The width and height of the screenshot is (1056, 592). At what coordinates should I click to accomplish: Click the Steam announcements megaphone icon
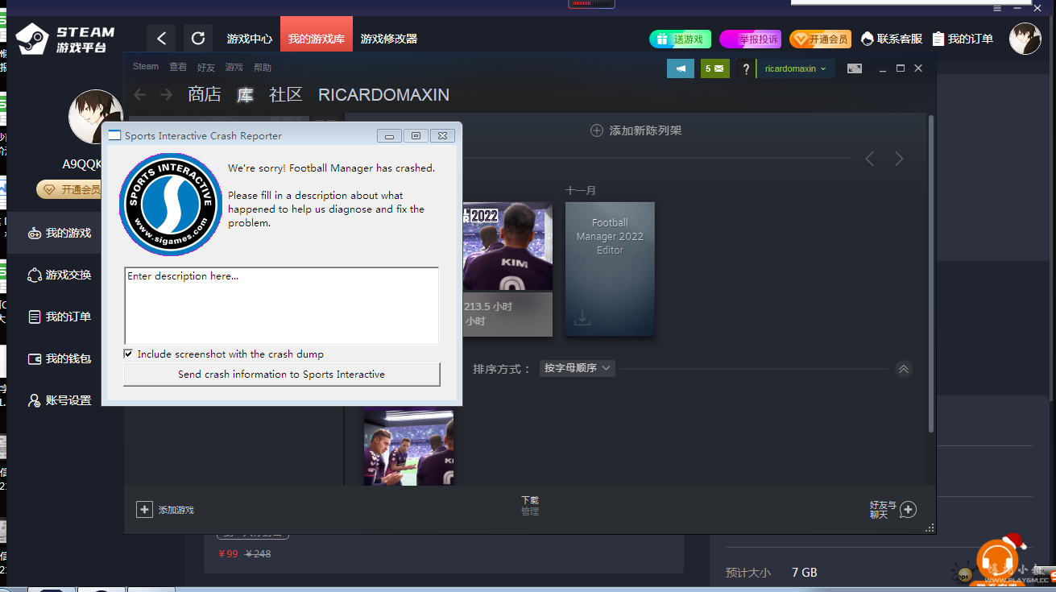click(x=681, y=68)
